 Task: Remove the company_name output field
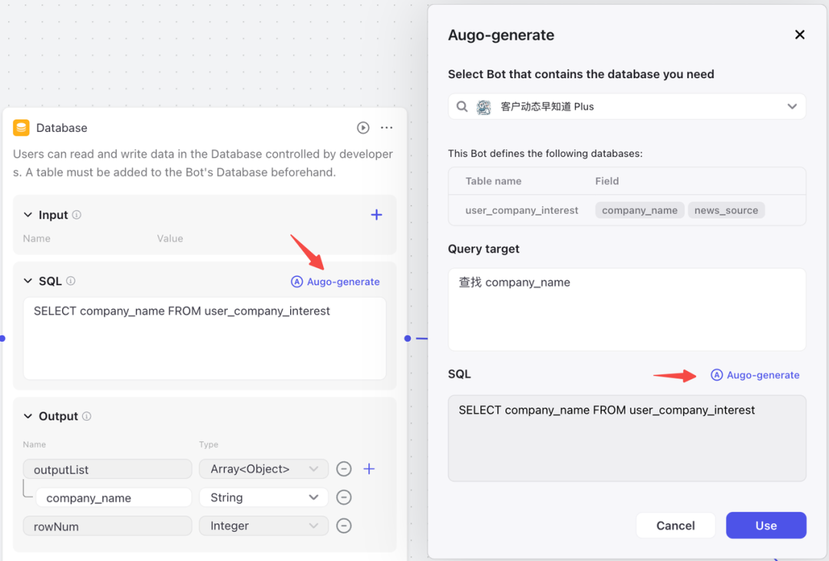tap(344, 497)
